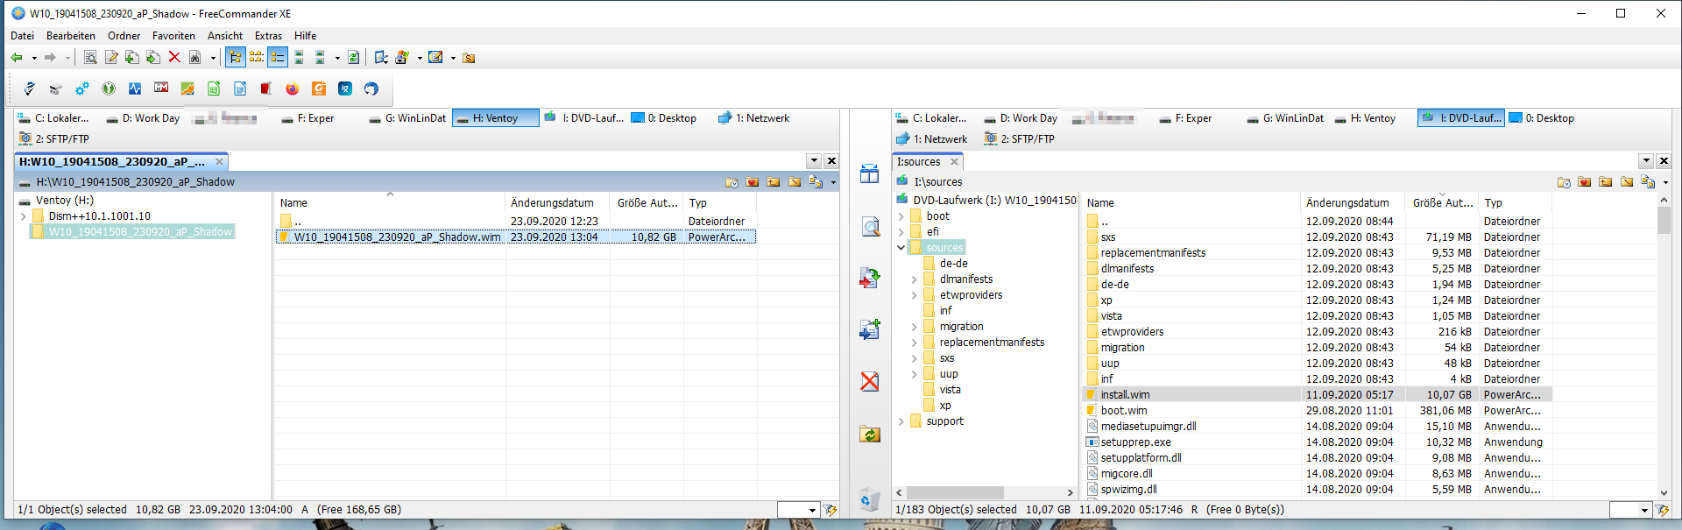Click the move files toolbar icon

pos(153,58)
